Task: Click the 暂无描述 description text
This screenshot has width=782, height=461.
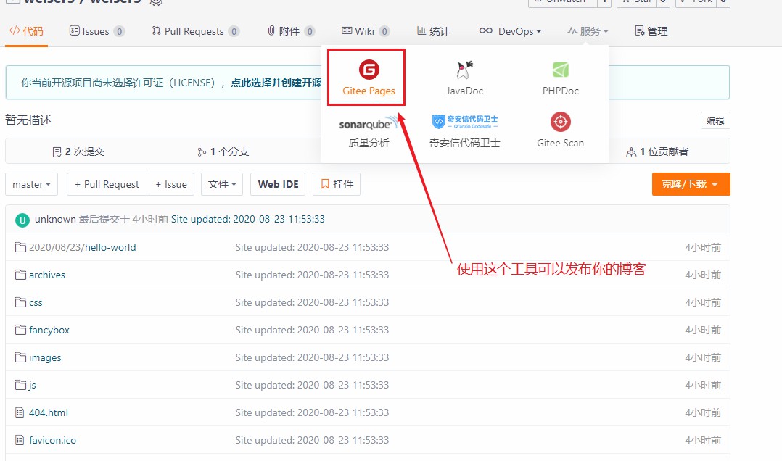Action: (x=28, y=120)
